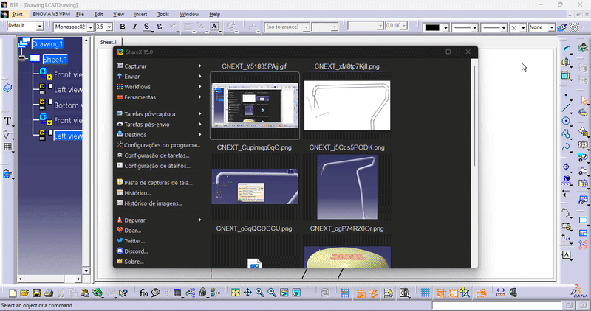Expand the Ferramentas submenu in ShareX
The height and width of the screenshot is (311, 591).
[x=159, y=97]
